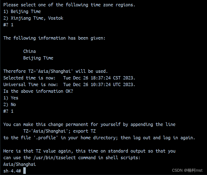Click '/usr/bin/tzselect' path in the output

point(55,158)
